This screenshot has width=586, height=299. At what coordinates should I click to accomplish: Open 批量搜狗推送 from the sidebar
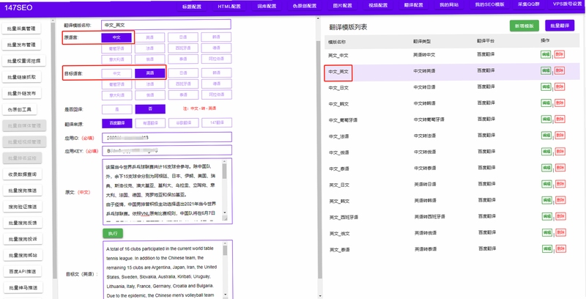click(22, 191)
